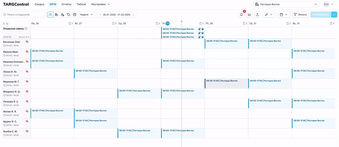Expand the Всего: 4 open shifts chevron
The height and width of the screenshot is (147, 339).
(29, 37)
